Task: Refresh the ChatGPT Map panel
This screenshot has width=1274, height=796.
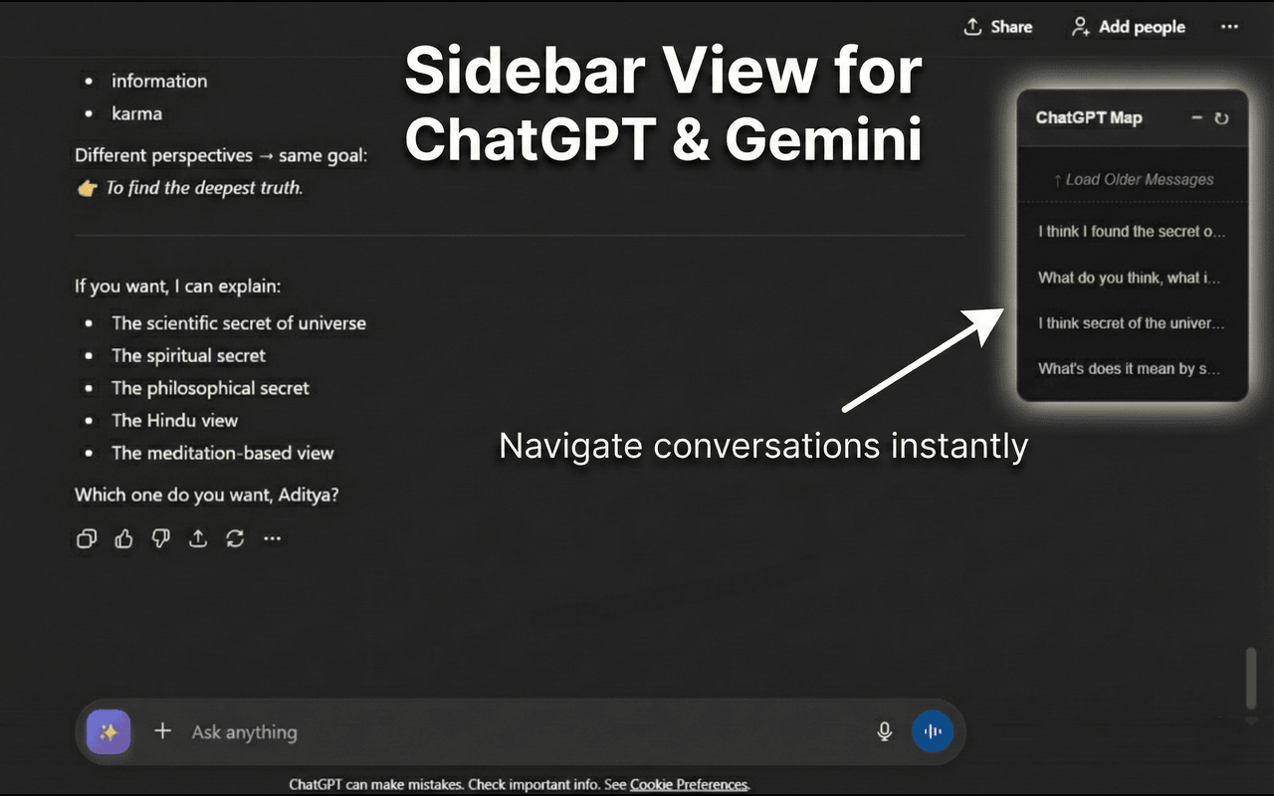Action: click(1222, 118)
